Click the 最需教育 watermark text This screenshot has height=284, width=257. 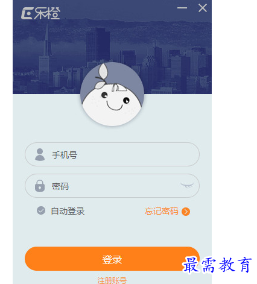(217, 265)
